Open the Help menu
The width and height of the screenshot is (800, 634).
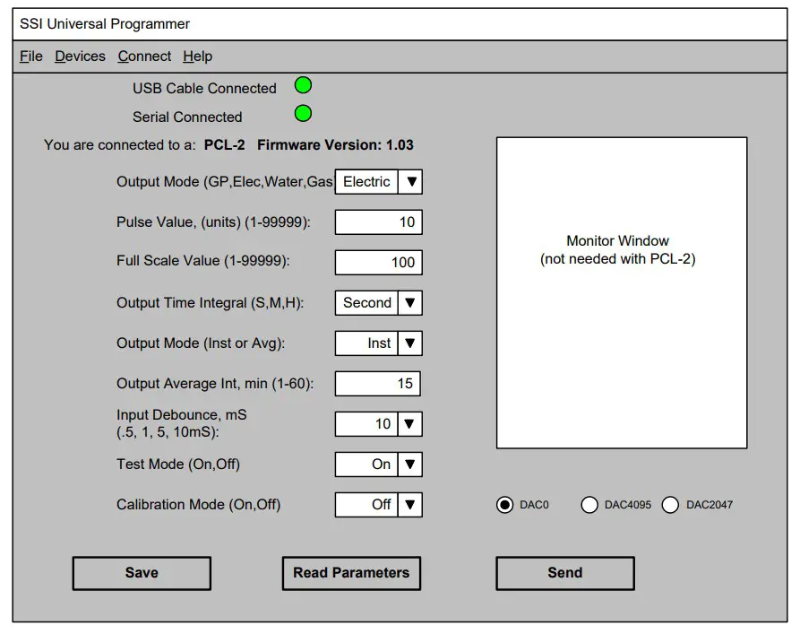coord(198,56)
